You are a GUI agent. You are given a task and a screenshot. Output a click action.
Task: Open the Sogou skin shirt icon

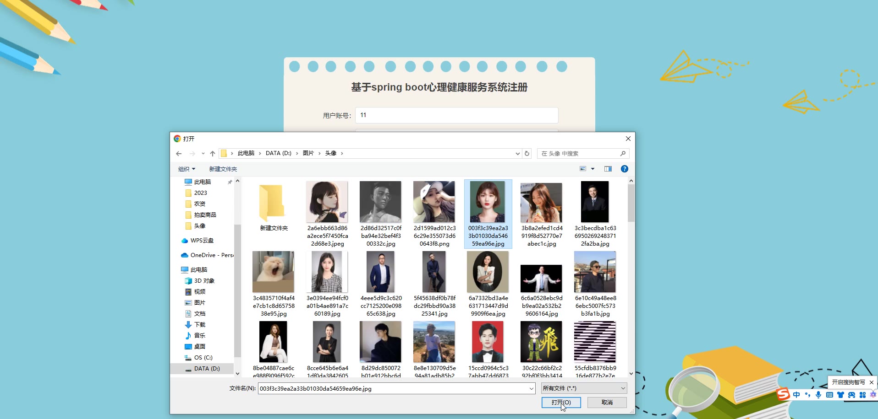coord(840,395)
